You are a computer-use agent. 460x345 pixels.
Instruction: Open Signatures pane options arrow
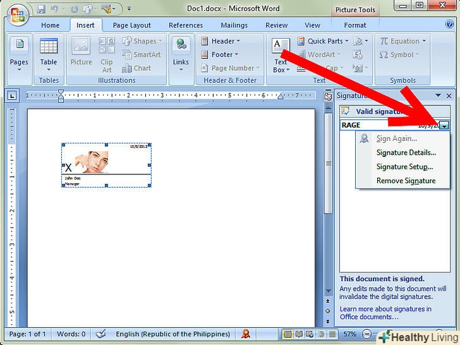438,95
